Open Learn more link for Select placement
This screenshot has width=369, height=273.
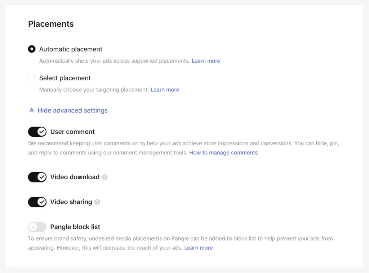point(165,90)
